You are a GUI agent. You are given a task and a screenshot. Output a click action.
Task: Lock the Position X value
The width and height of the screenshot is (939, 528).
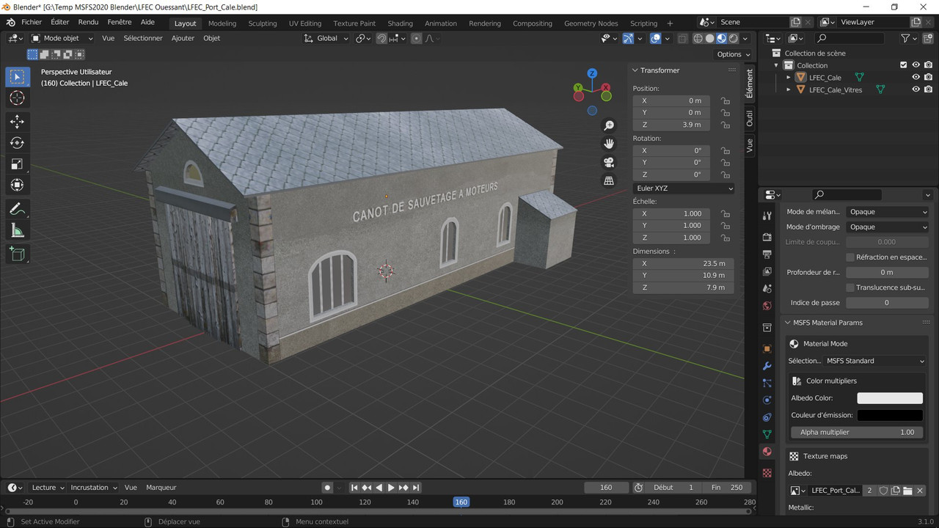click(725, 100)
